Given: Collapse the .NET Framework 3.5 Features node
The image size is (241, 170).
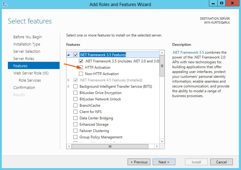Looking at the screenshot, I should (x=68, y=55).
